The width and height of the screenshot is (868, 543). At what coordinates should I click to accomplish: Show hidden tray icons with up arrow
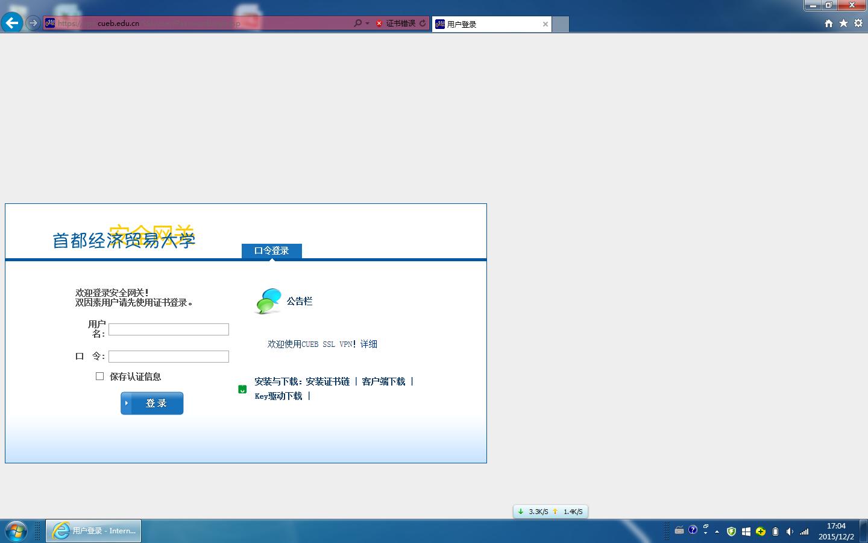click(x=717, y=532)
